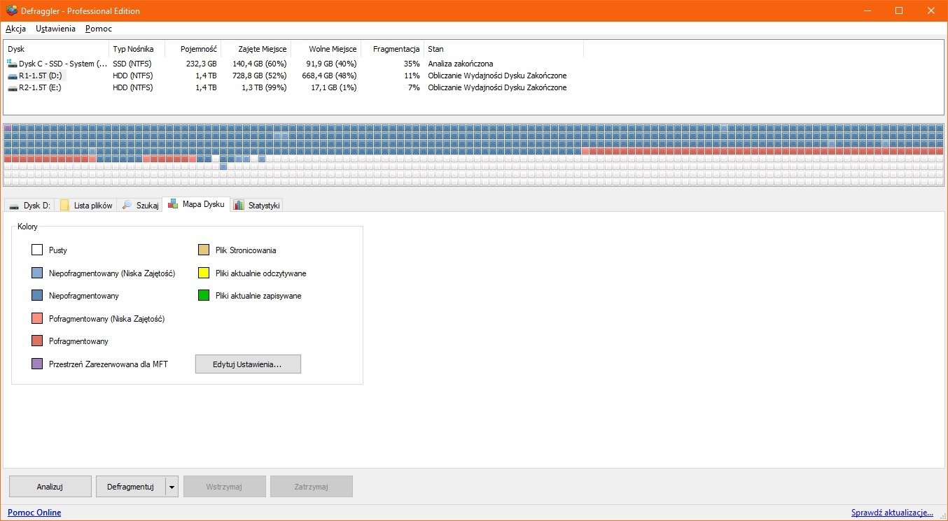Image resolution: width=948 pixels, height=521 pixels.
Task: Click the magnifier icon on Szukaj tab
Action: pos(127,205)
